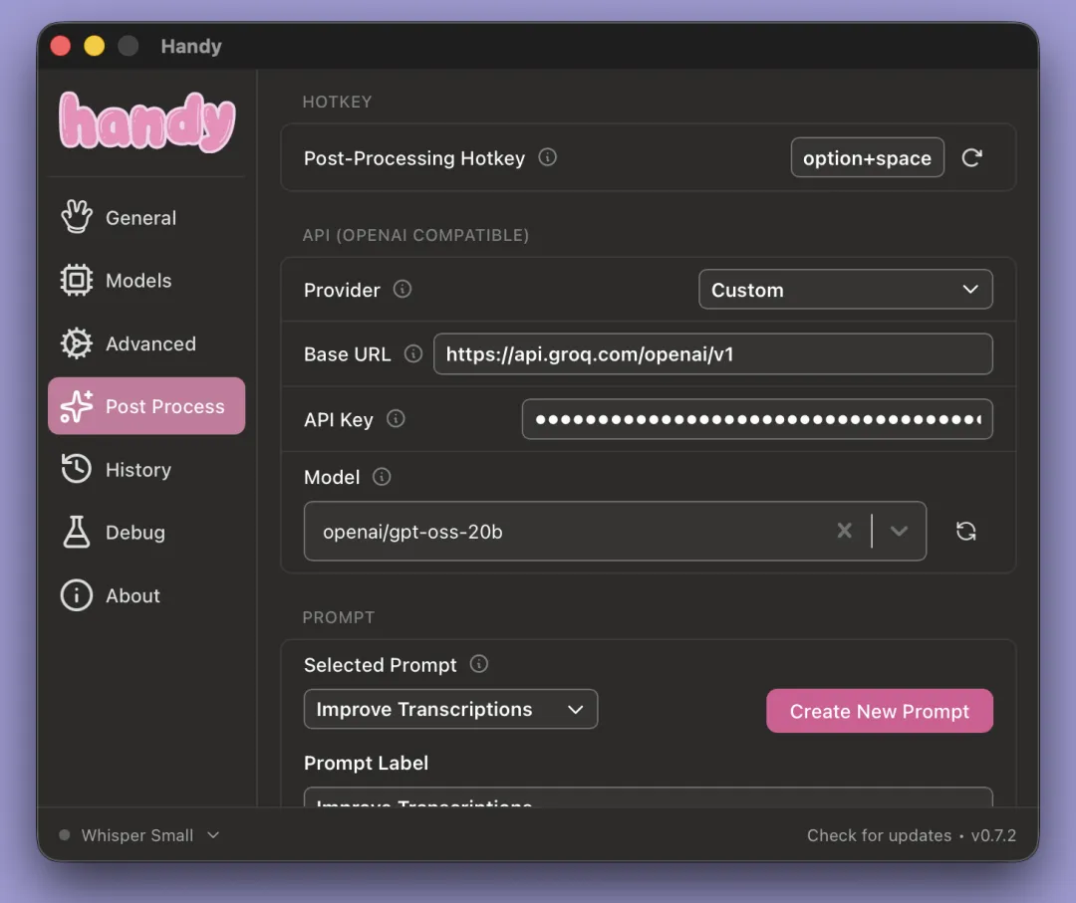The width and height of the screenshot is (1076, 903).
Task: Click the Prompt Label text
Action: click(366, 763)
